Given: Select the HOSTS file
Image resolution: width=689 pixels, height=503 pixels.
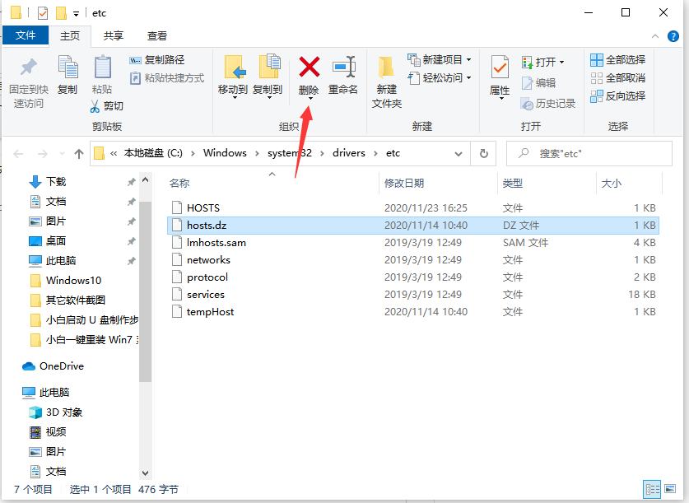Looking at the screenshot, I should pyautogui.click(x=413, y=207).
